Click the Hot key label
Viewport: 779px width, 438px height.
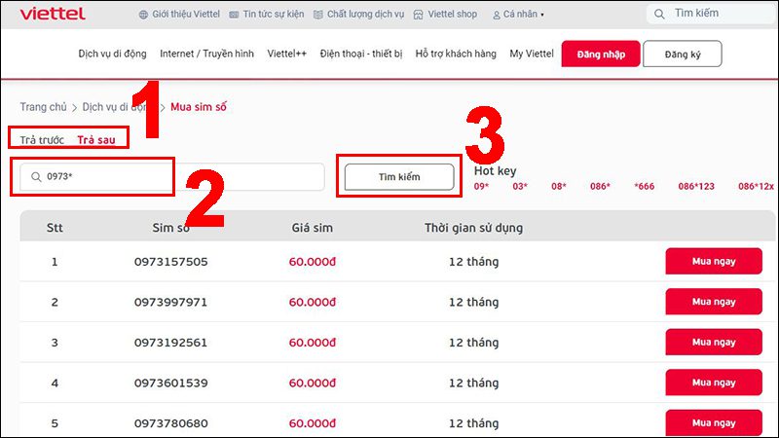coord(495,171)
